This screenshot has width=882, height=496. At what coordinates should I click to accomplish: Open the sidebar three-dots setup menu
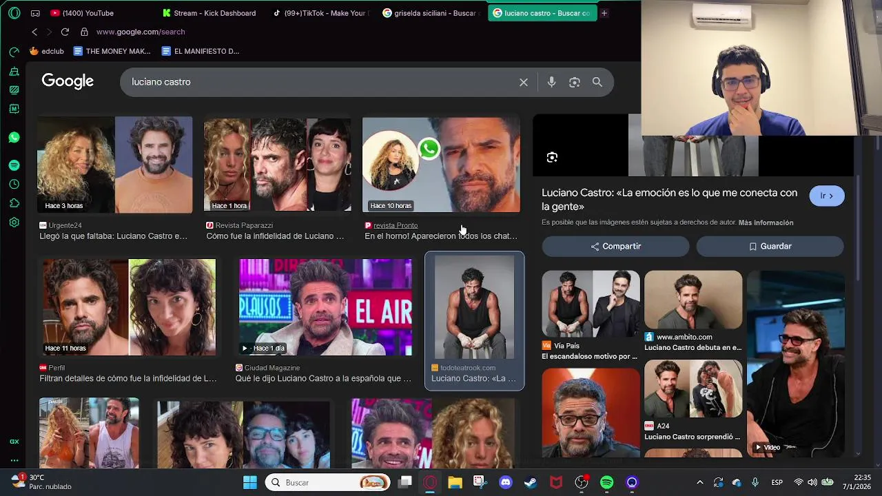pos(14,460)
